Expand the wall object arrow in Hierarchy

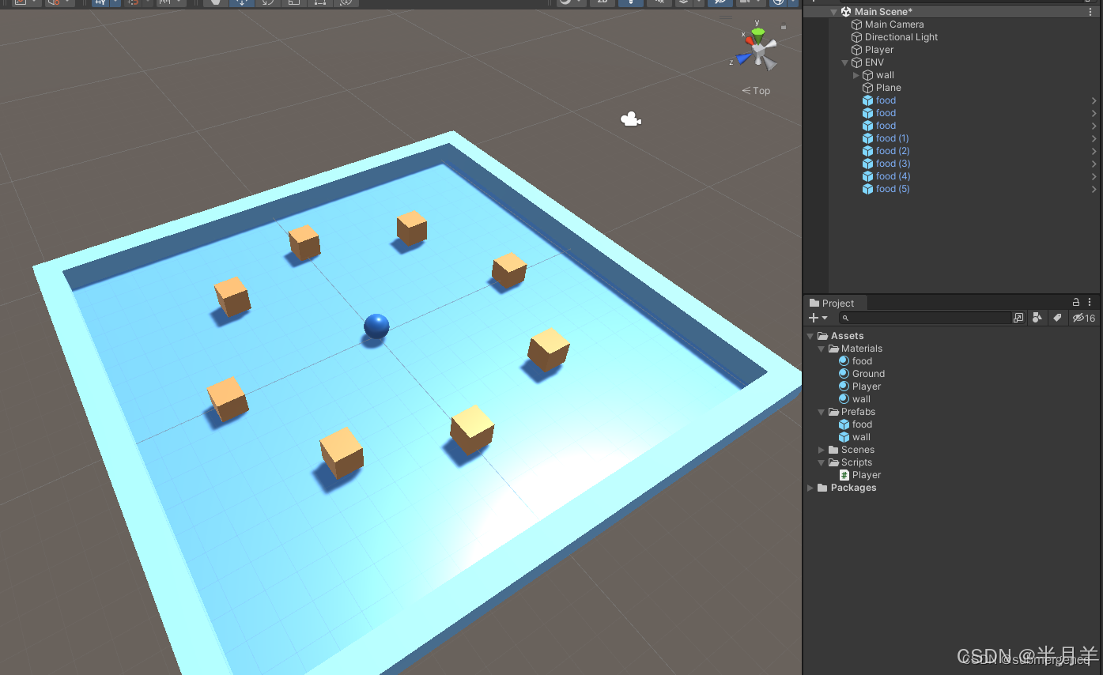pos(856,75)
